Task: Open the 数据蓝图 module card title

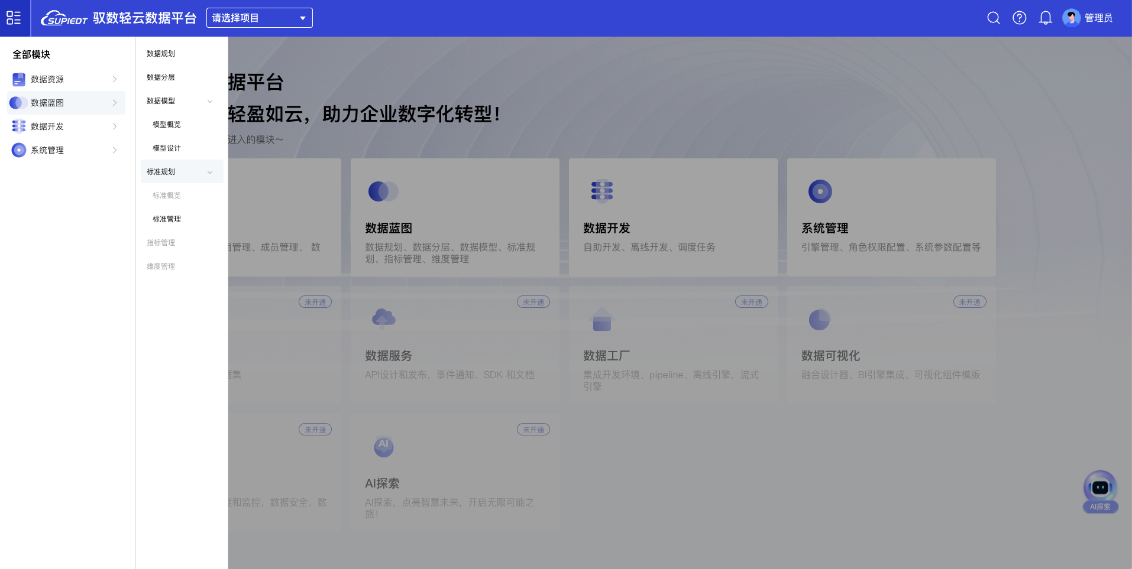Action: pyautogui.click(x=389, y=228)
